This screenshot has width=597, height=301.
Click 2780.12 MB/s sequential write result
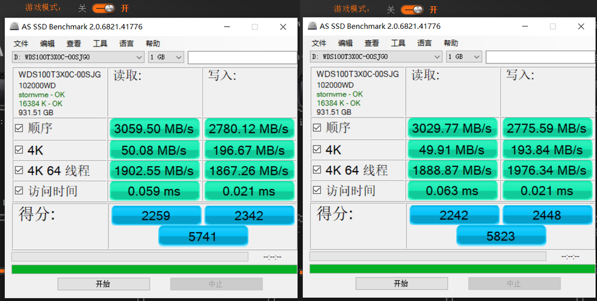pyautogui.click(x=249, y=129)
